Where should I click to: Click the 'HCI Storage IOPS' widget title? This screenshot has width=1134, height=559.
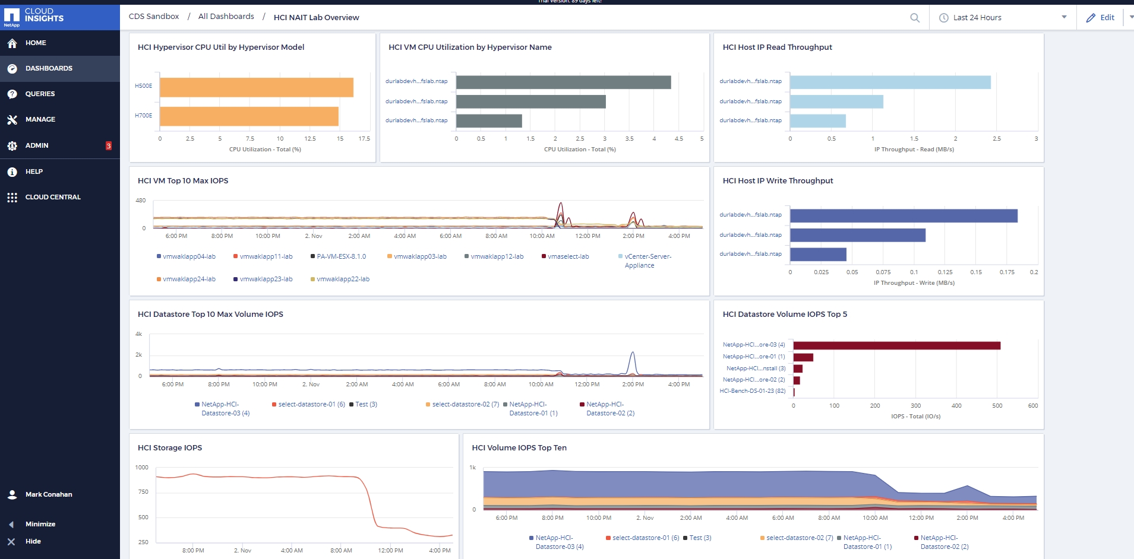point(170,448)
